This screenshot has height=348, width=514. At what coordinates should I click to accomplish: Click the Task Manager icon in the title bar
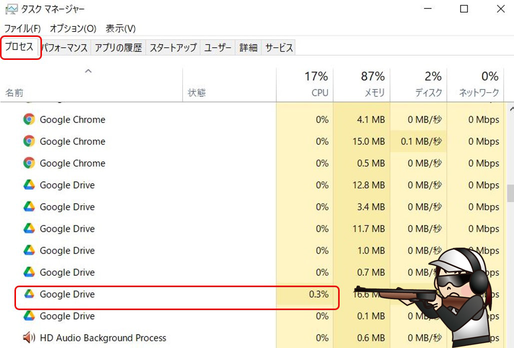pyautogui.click(x=11, y=9)
